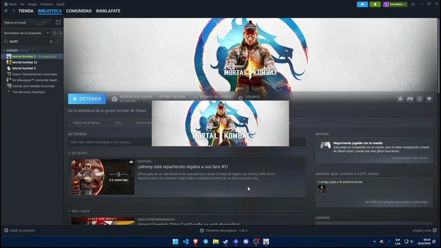The image size is (441, 248).
Task: Open controller layout icon
Action: pyautogui.click(x=410, y=99)
